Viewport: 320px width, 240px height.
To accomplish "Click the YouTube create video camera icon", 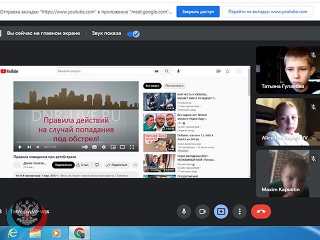I will 218,71.
